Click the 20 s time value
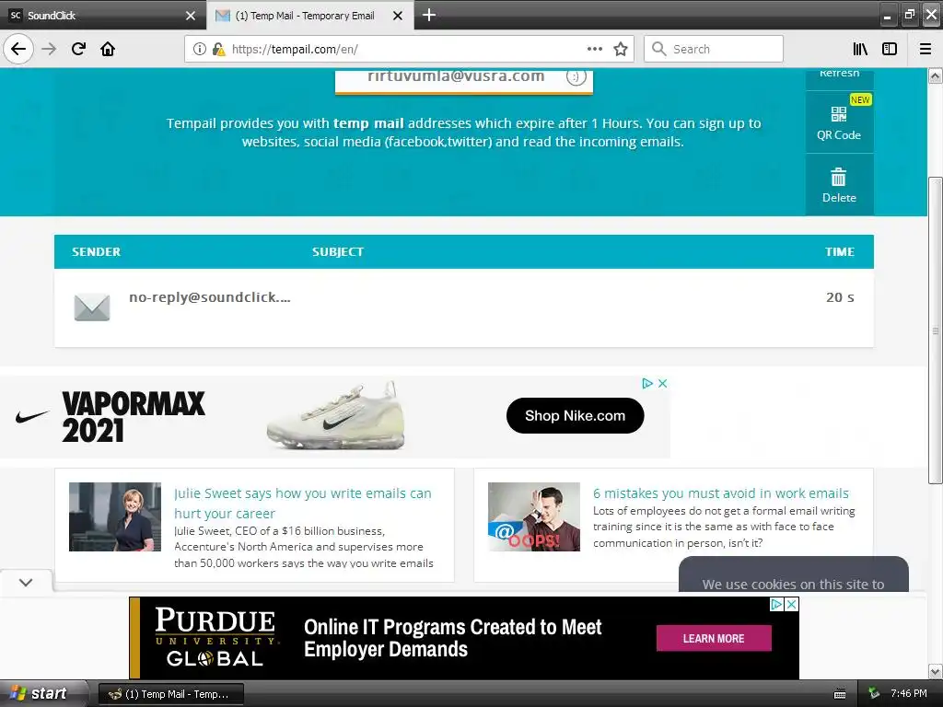Image resolution: width=943 pixels, height=707 pixels. [840, 297]
